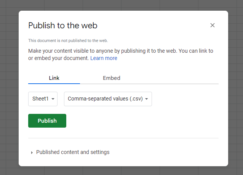
Task: Switch to the Embed tab
Action: point(112,78)
